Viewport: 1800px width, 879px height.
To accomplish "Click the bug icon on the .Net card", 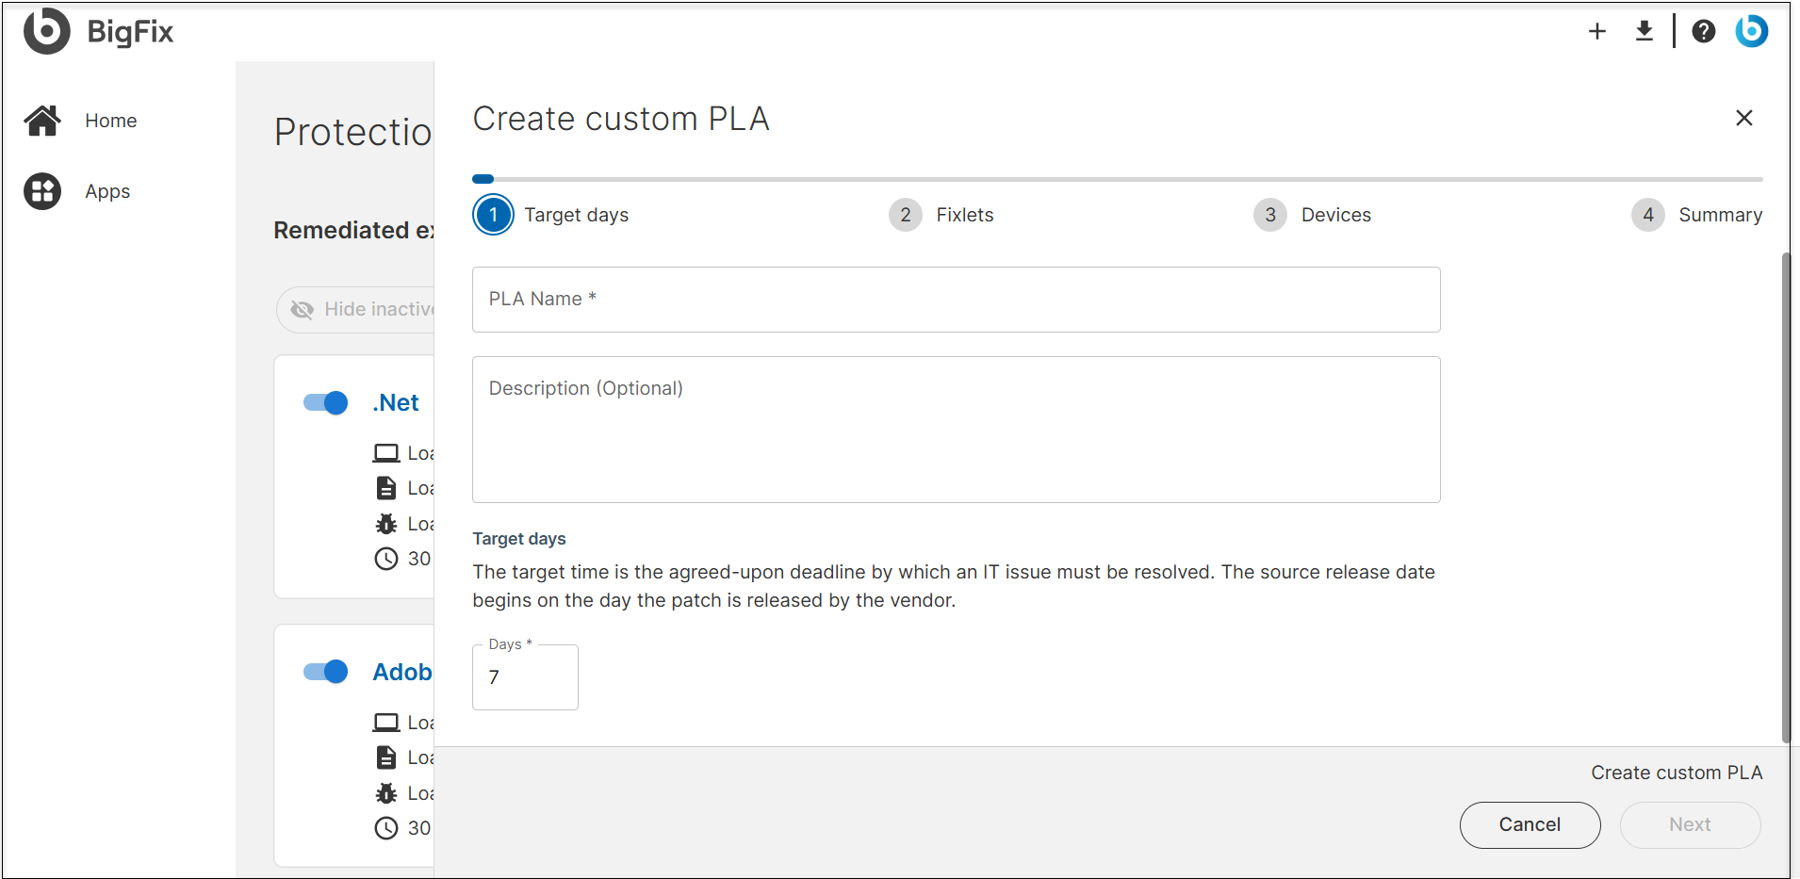I will pyautogui.click(x=386, y=524).
